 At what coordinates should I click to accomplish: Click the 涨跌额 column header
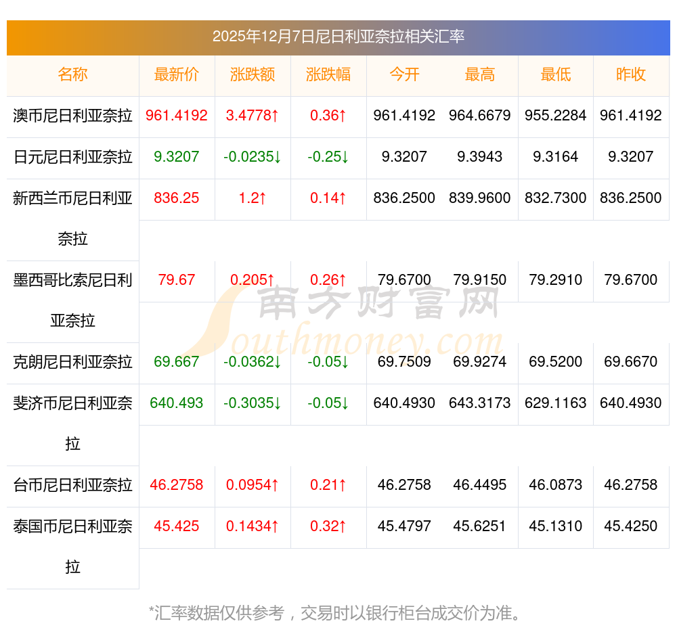[253, 75]
